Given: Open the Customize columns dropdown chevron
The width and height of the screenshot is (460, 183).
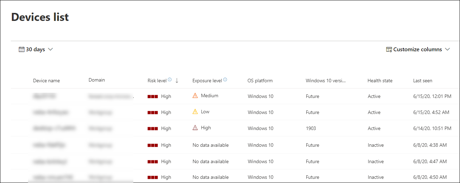Looking at the screenshot, I should point(447,49).
